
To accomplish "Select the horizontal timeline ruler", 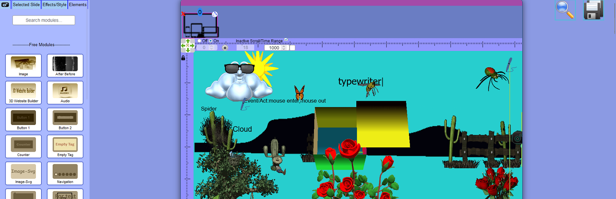I will pos(358,44).
